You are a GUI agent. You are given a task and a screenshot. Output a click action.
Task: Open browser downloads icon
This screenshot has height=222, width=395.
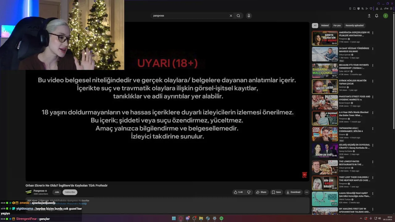click(x=381, y=9)
